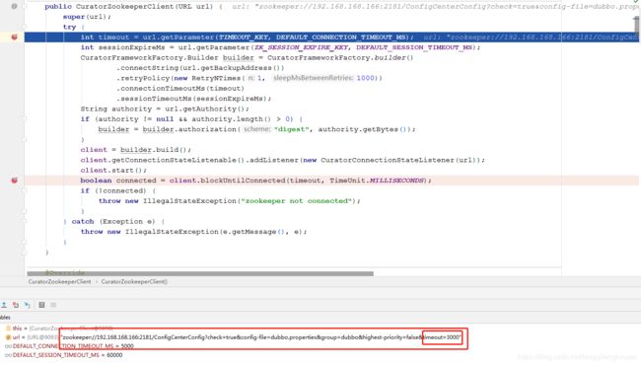Click 'TimeUnit.MILLISECONDS' argument
The height and width of the screenshot is (365, 641).
[378, 181]
